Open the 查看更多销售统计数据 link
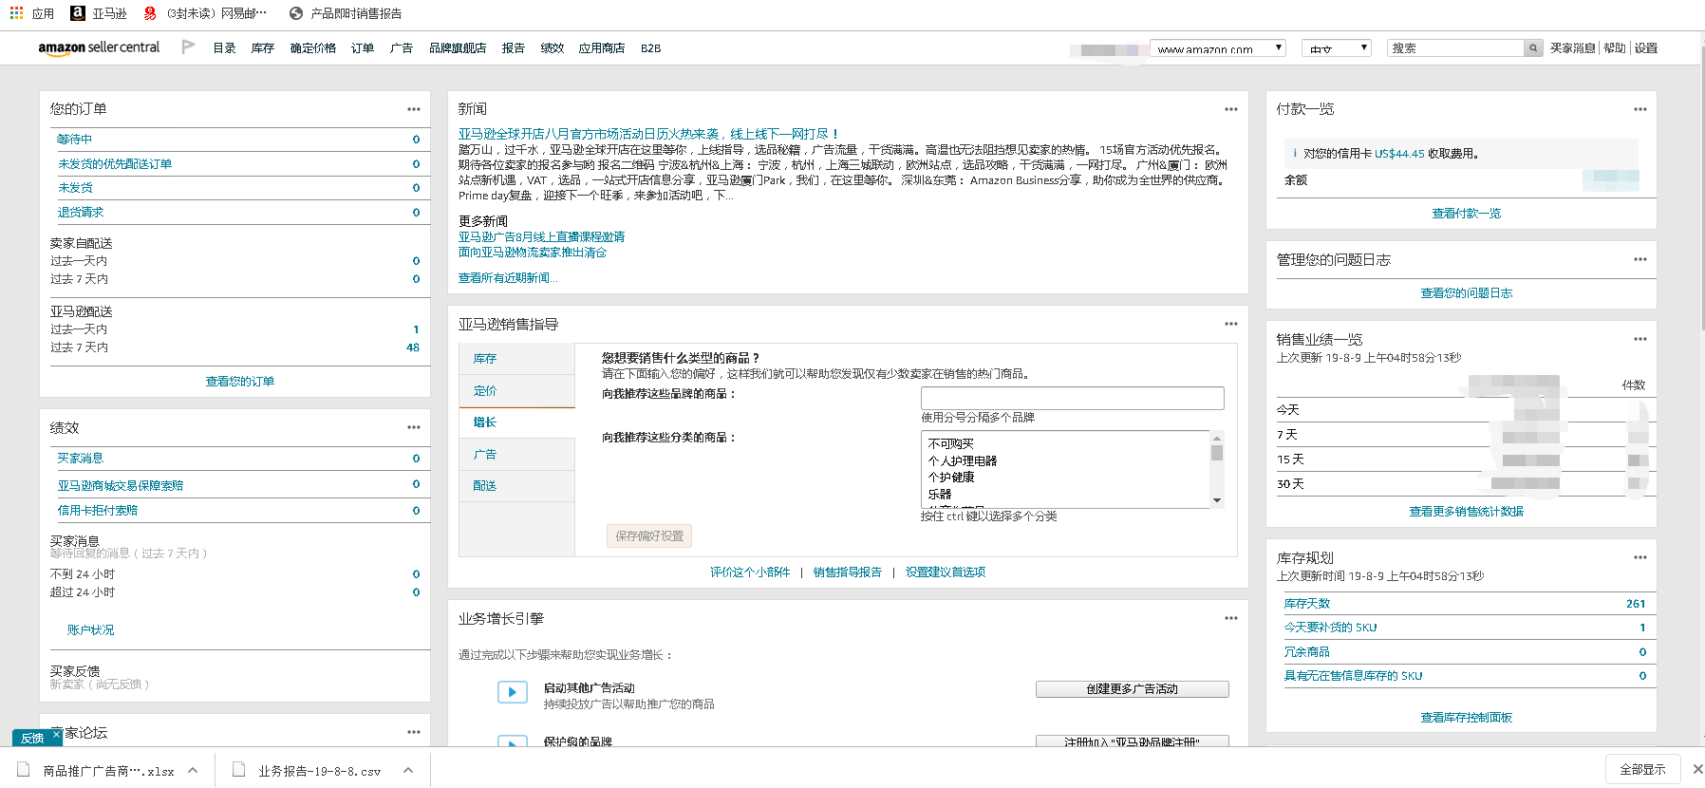1705x788 pixels. click(1467, 512)
